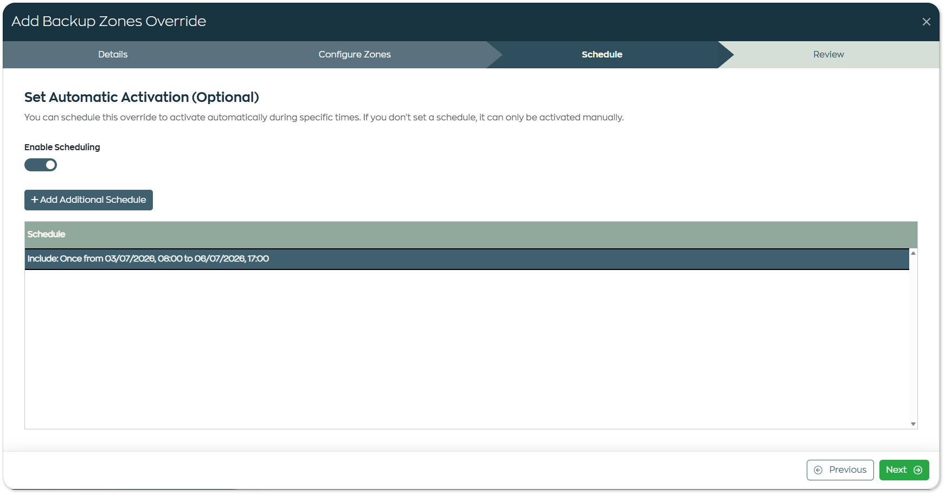Click the empty area below the schedule entry

467,349
